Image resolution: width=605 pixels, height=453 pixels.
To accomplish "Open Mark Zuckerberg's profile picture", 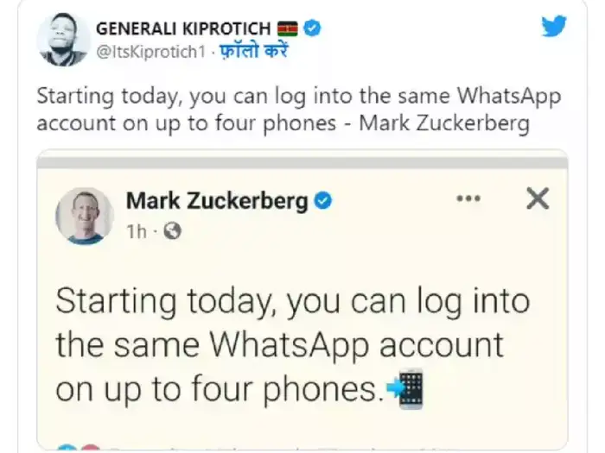I will click(84, 215).
